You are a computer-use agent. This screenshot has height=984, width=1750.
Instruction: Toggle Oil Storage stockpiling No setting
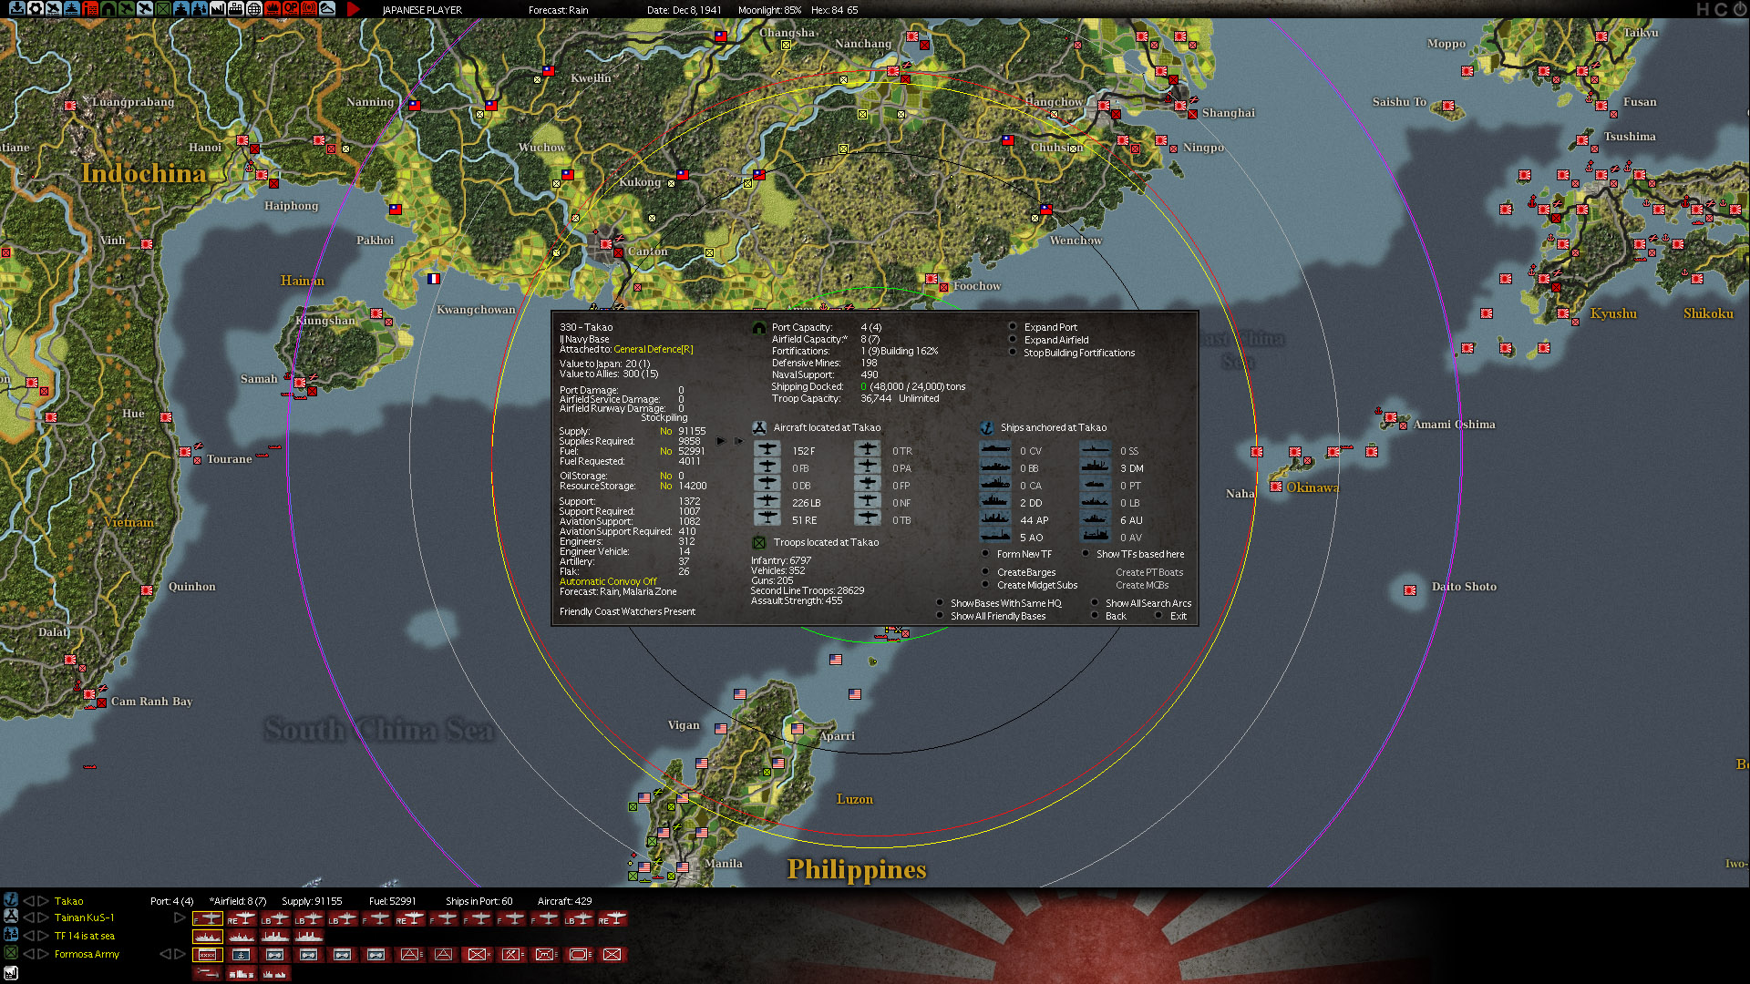click(665, 476)
